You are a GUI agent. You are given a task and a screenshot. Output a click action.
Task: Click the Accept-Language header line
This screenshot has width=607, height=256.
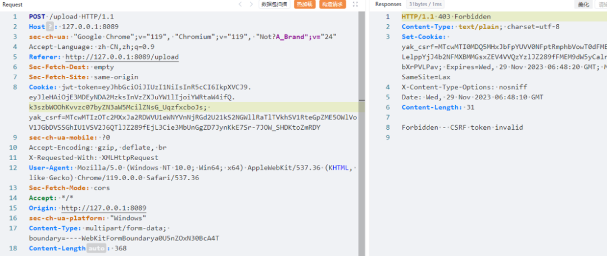92,47
